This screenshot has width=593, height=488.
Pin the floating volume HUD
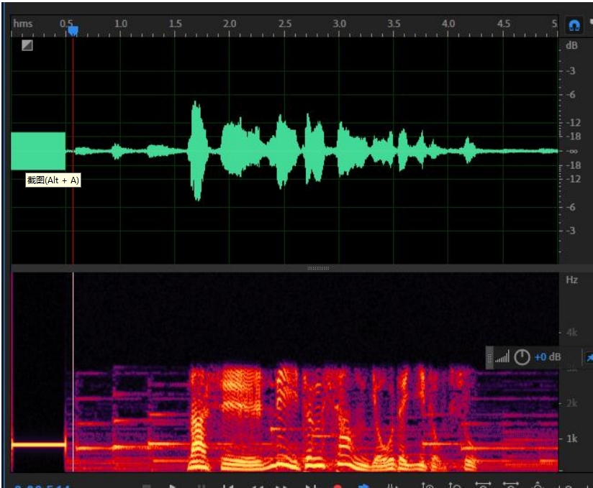[589, 357]
